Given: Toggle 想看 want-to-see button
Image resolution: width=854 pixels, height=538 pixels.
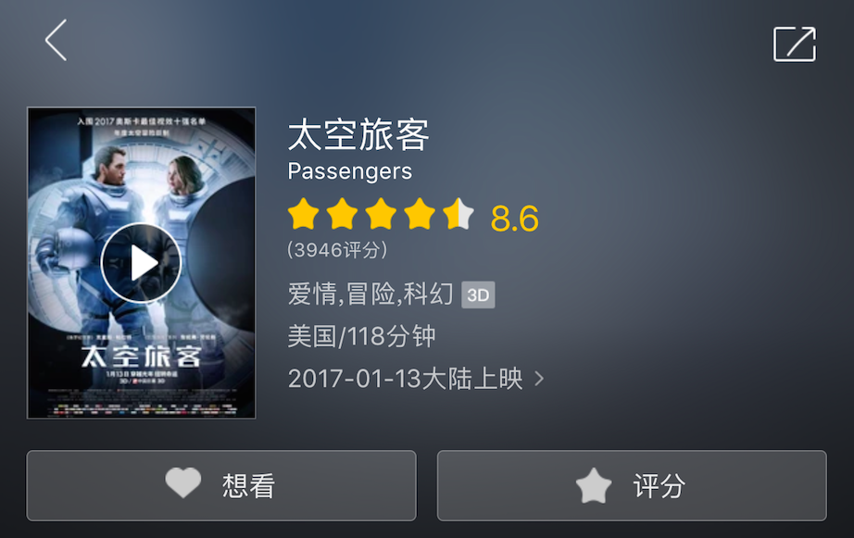Looking at the screenshot, I should (221, 486).
